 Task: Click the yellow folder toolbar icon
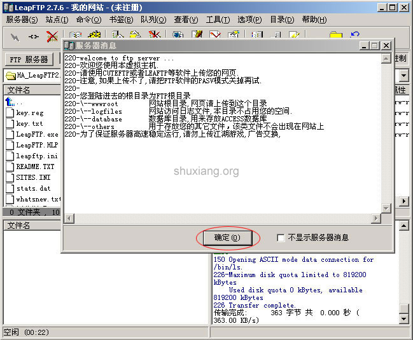336,35
